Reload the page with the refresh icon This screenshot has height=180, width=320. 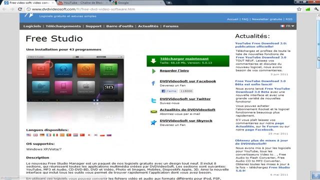pyautogui.click(x=20, y=9)
